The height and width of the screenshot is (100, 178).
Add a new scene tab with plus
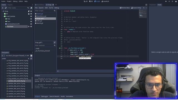[x=56, y=5]
